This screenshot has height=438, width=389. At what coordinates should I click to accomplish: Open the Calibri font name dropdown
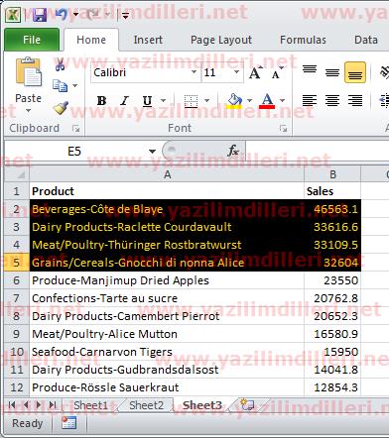tap(194, 72)
